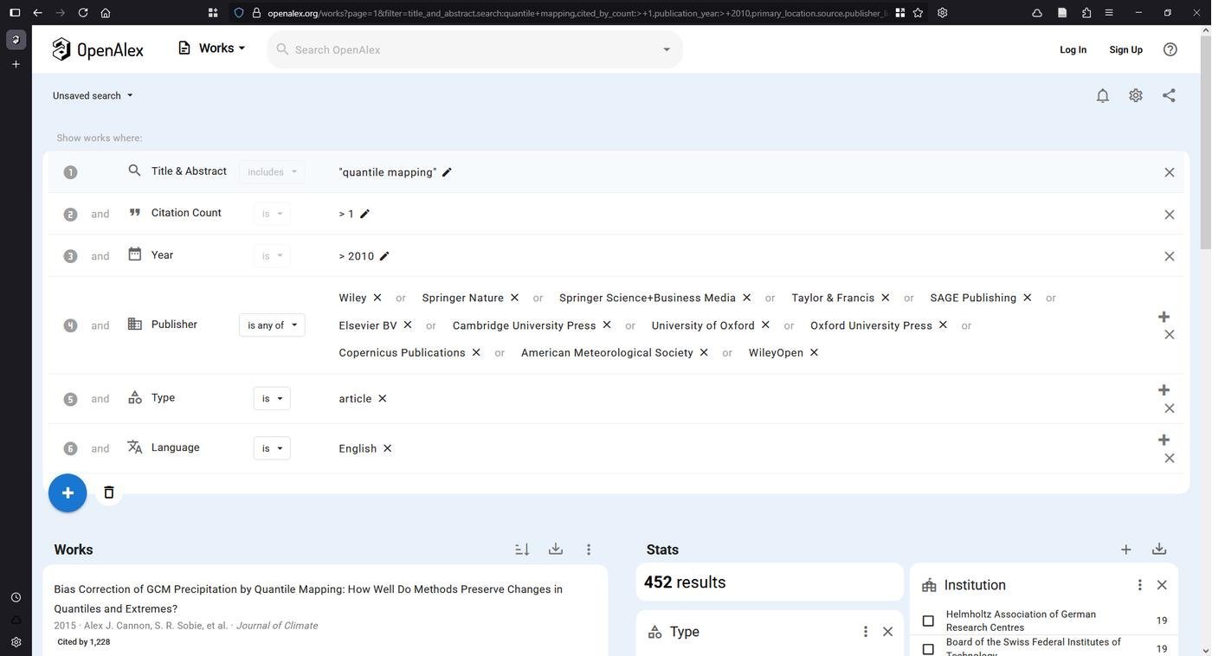This screenshot has width=1212, height=656.
Task: Close the Institution stats panel
Action: point(1162,585)
